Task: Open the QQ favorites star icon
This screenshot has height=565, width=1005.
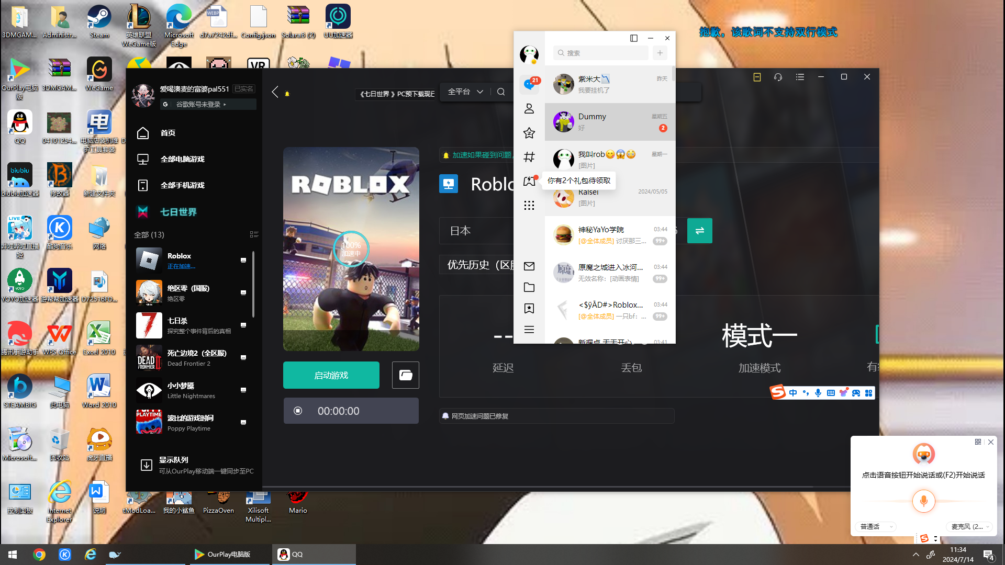Action: (529, 133)
